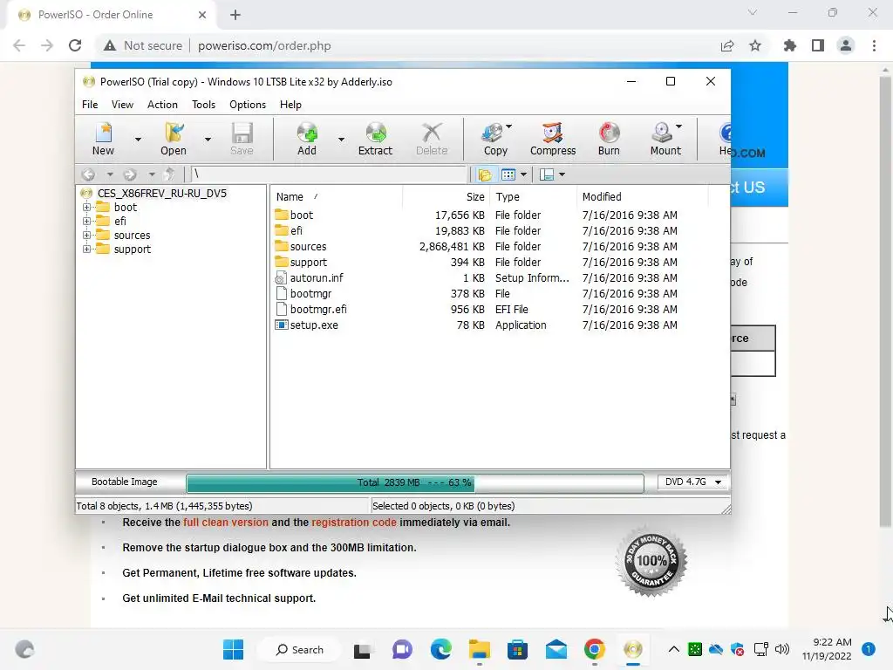Open Chrome extensions puzzle icon

tap(790, 45)
